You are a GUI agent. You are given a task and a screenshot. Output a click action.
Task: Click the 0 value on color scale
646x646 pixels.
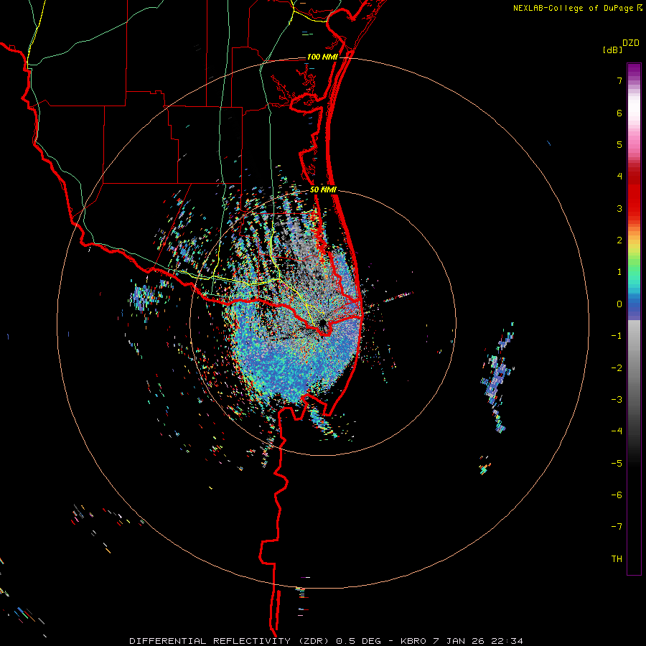[619, 304]
